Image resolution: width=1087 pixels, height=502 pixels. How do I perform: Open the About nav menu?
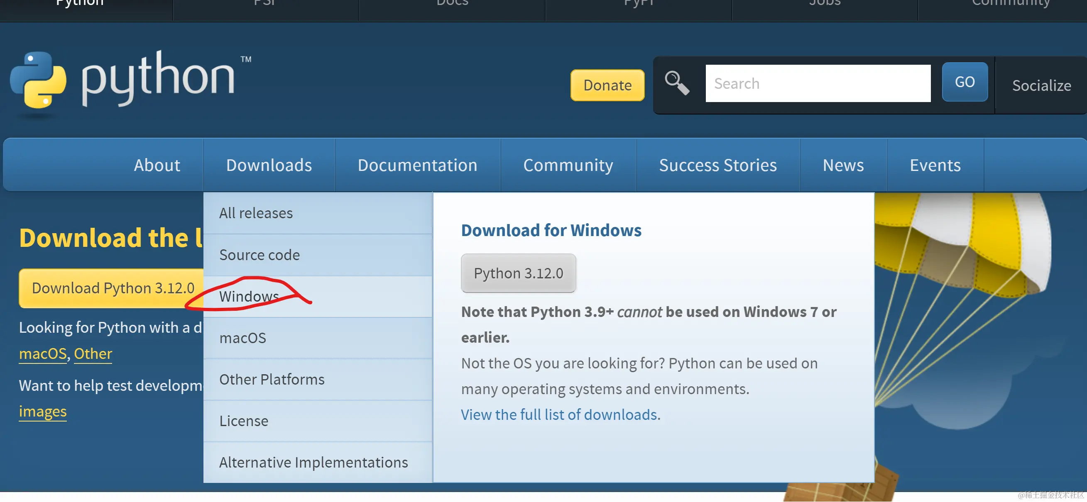click(x=157, y=165)
